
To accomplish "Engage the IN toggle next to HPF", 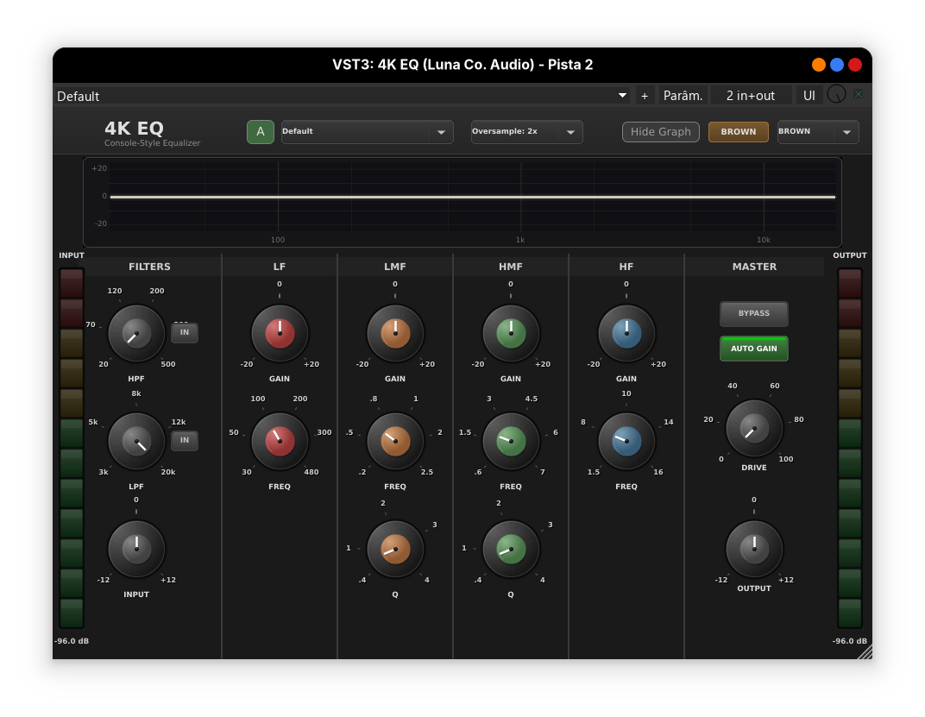I will tap(184, 332).
